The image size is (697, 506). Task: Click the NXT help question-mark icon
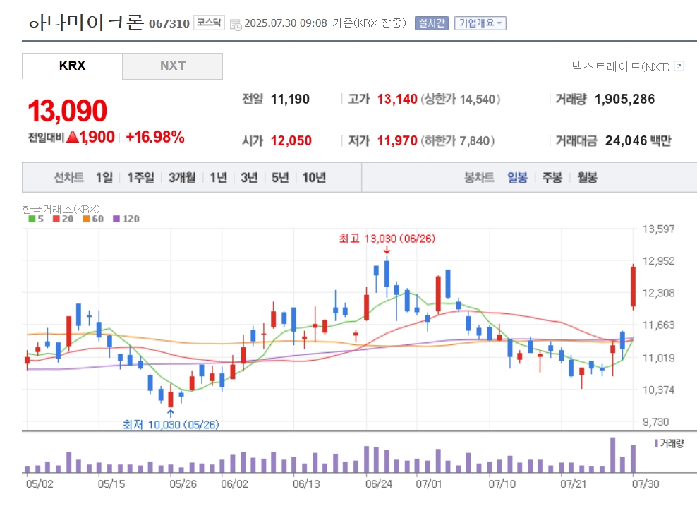[679, 66]
